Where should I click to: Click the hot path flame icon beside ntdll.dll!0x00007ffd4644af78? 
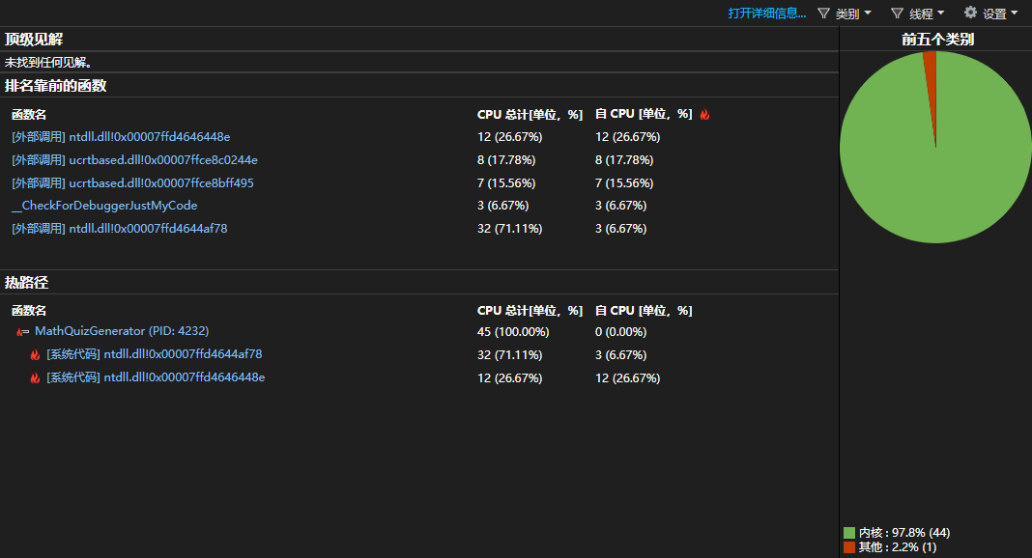(x=35, y=355)
